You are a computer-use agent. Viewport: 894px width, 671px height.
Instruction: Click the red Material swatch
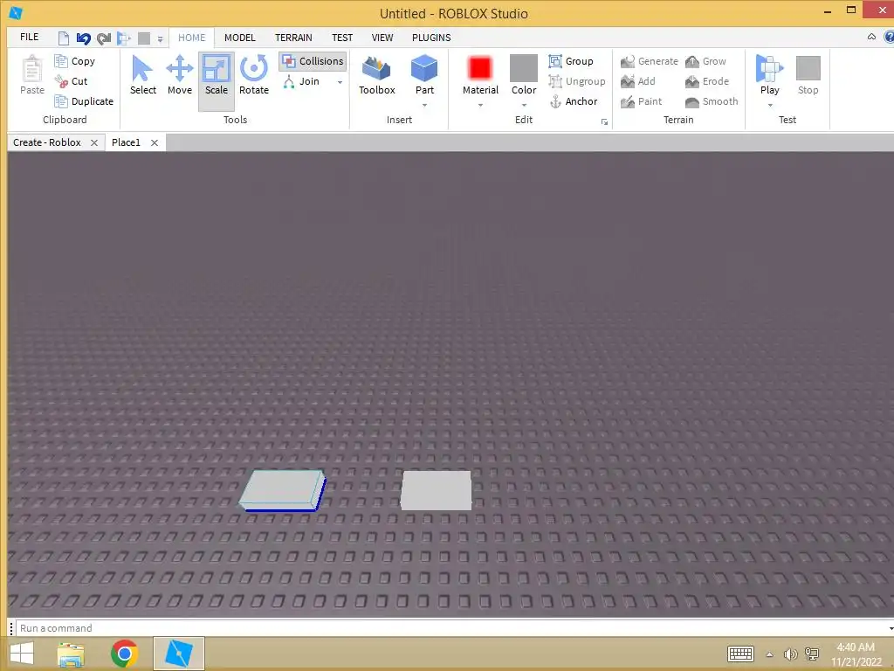point(480,68)
